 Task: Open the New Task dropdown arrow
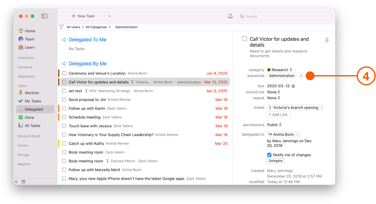(109, 16)
